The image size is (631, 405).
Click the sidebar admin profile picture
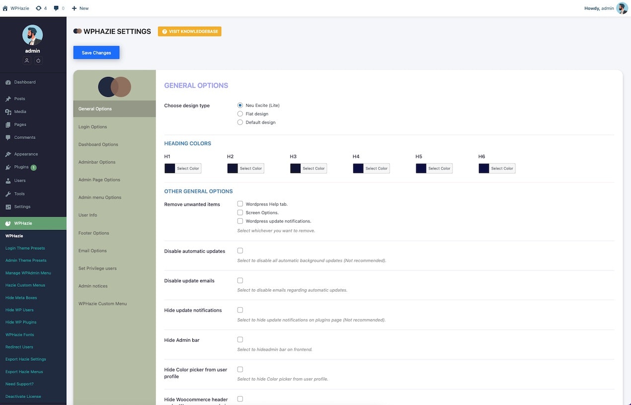(x=33, y=35)
